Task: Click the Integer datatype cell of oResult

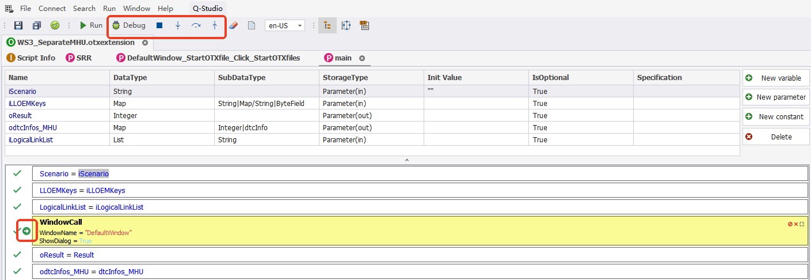Action: point(162,115)
